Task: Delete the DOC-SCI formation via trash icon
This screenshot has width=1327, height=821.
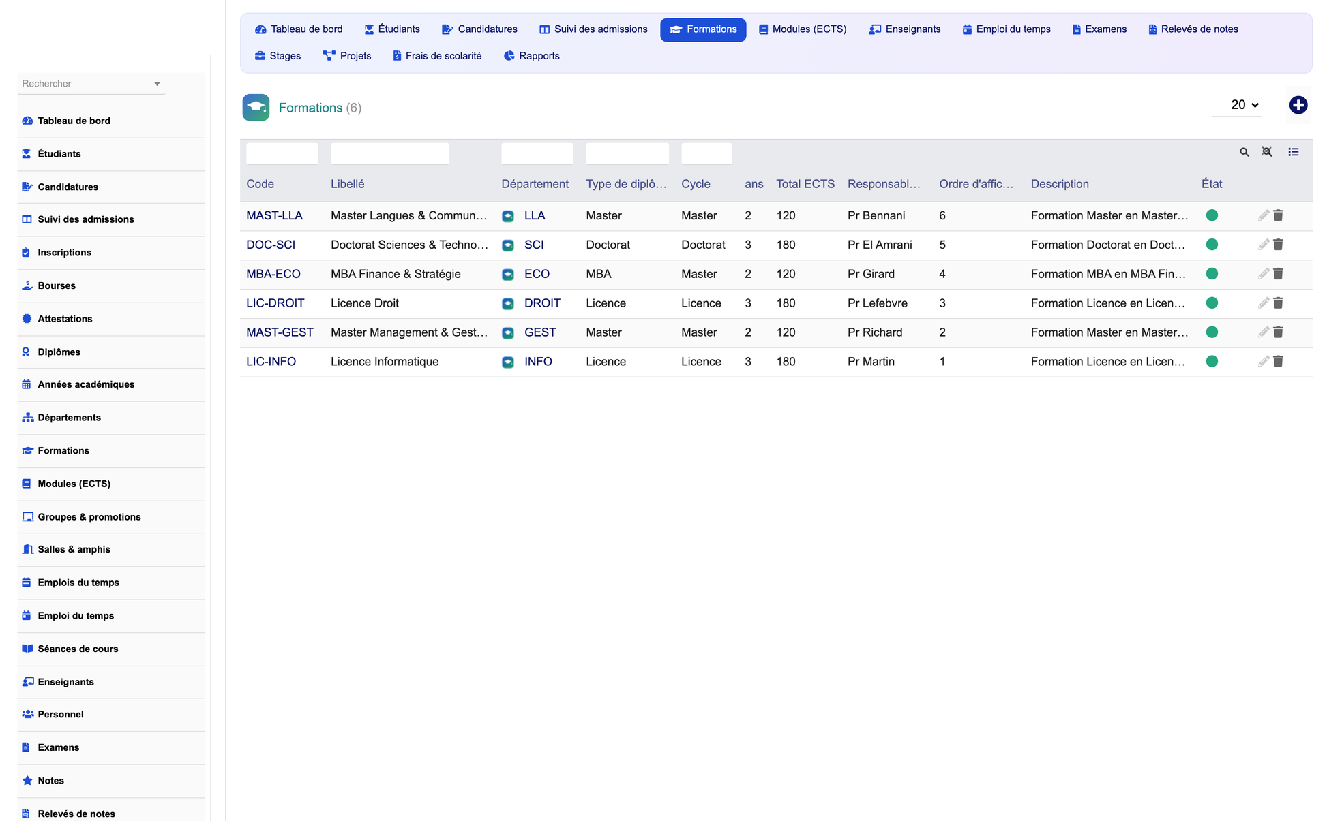Action: [1278, 245]
